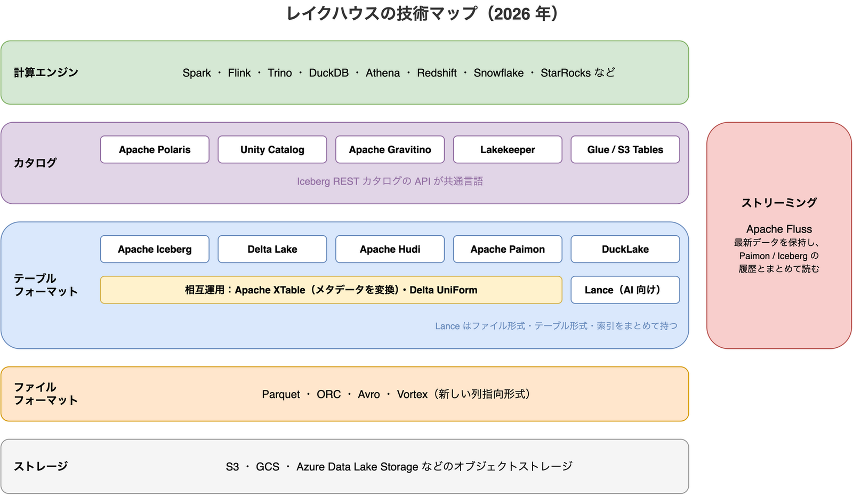Click the Redshift engine name
Viewport: 853px width, 495px height.
point(437,73)
